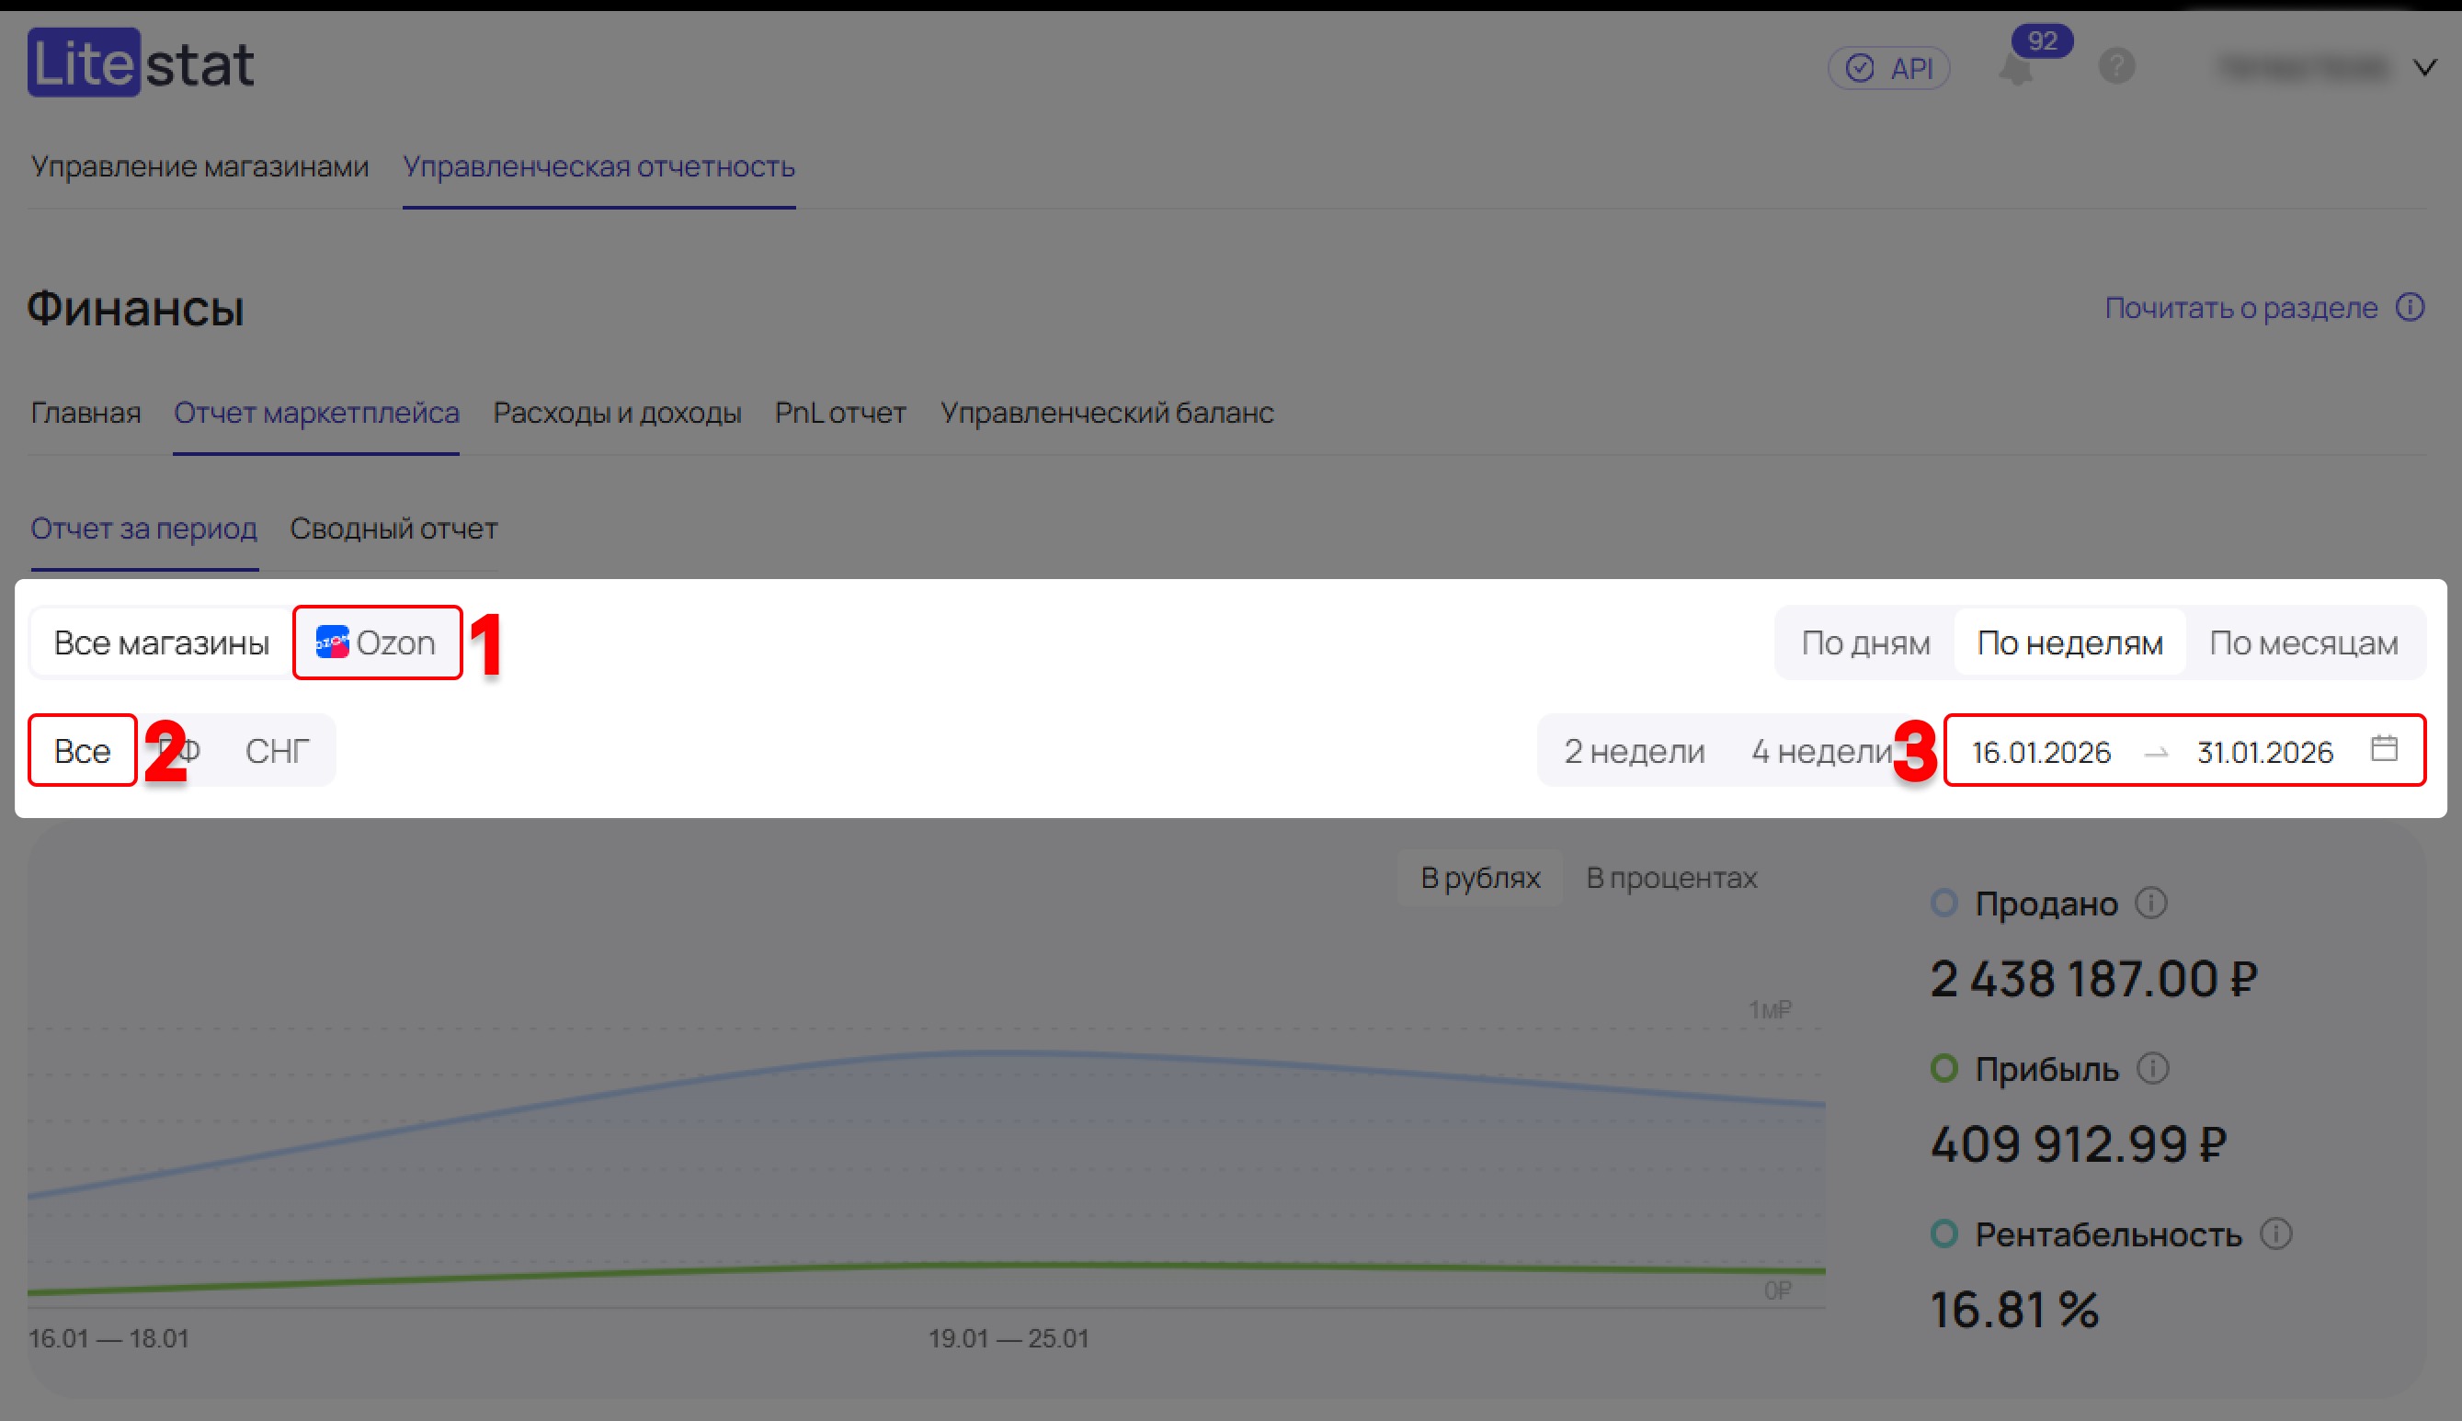2462x1421 pixels.
Task: Open the calendar icon in the date range
Action: (2384, 748)
